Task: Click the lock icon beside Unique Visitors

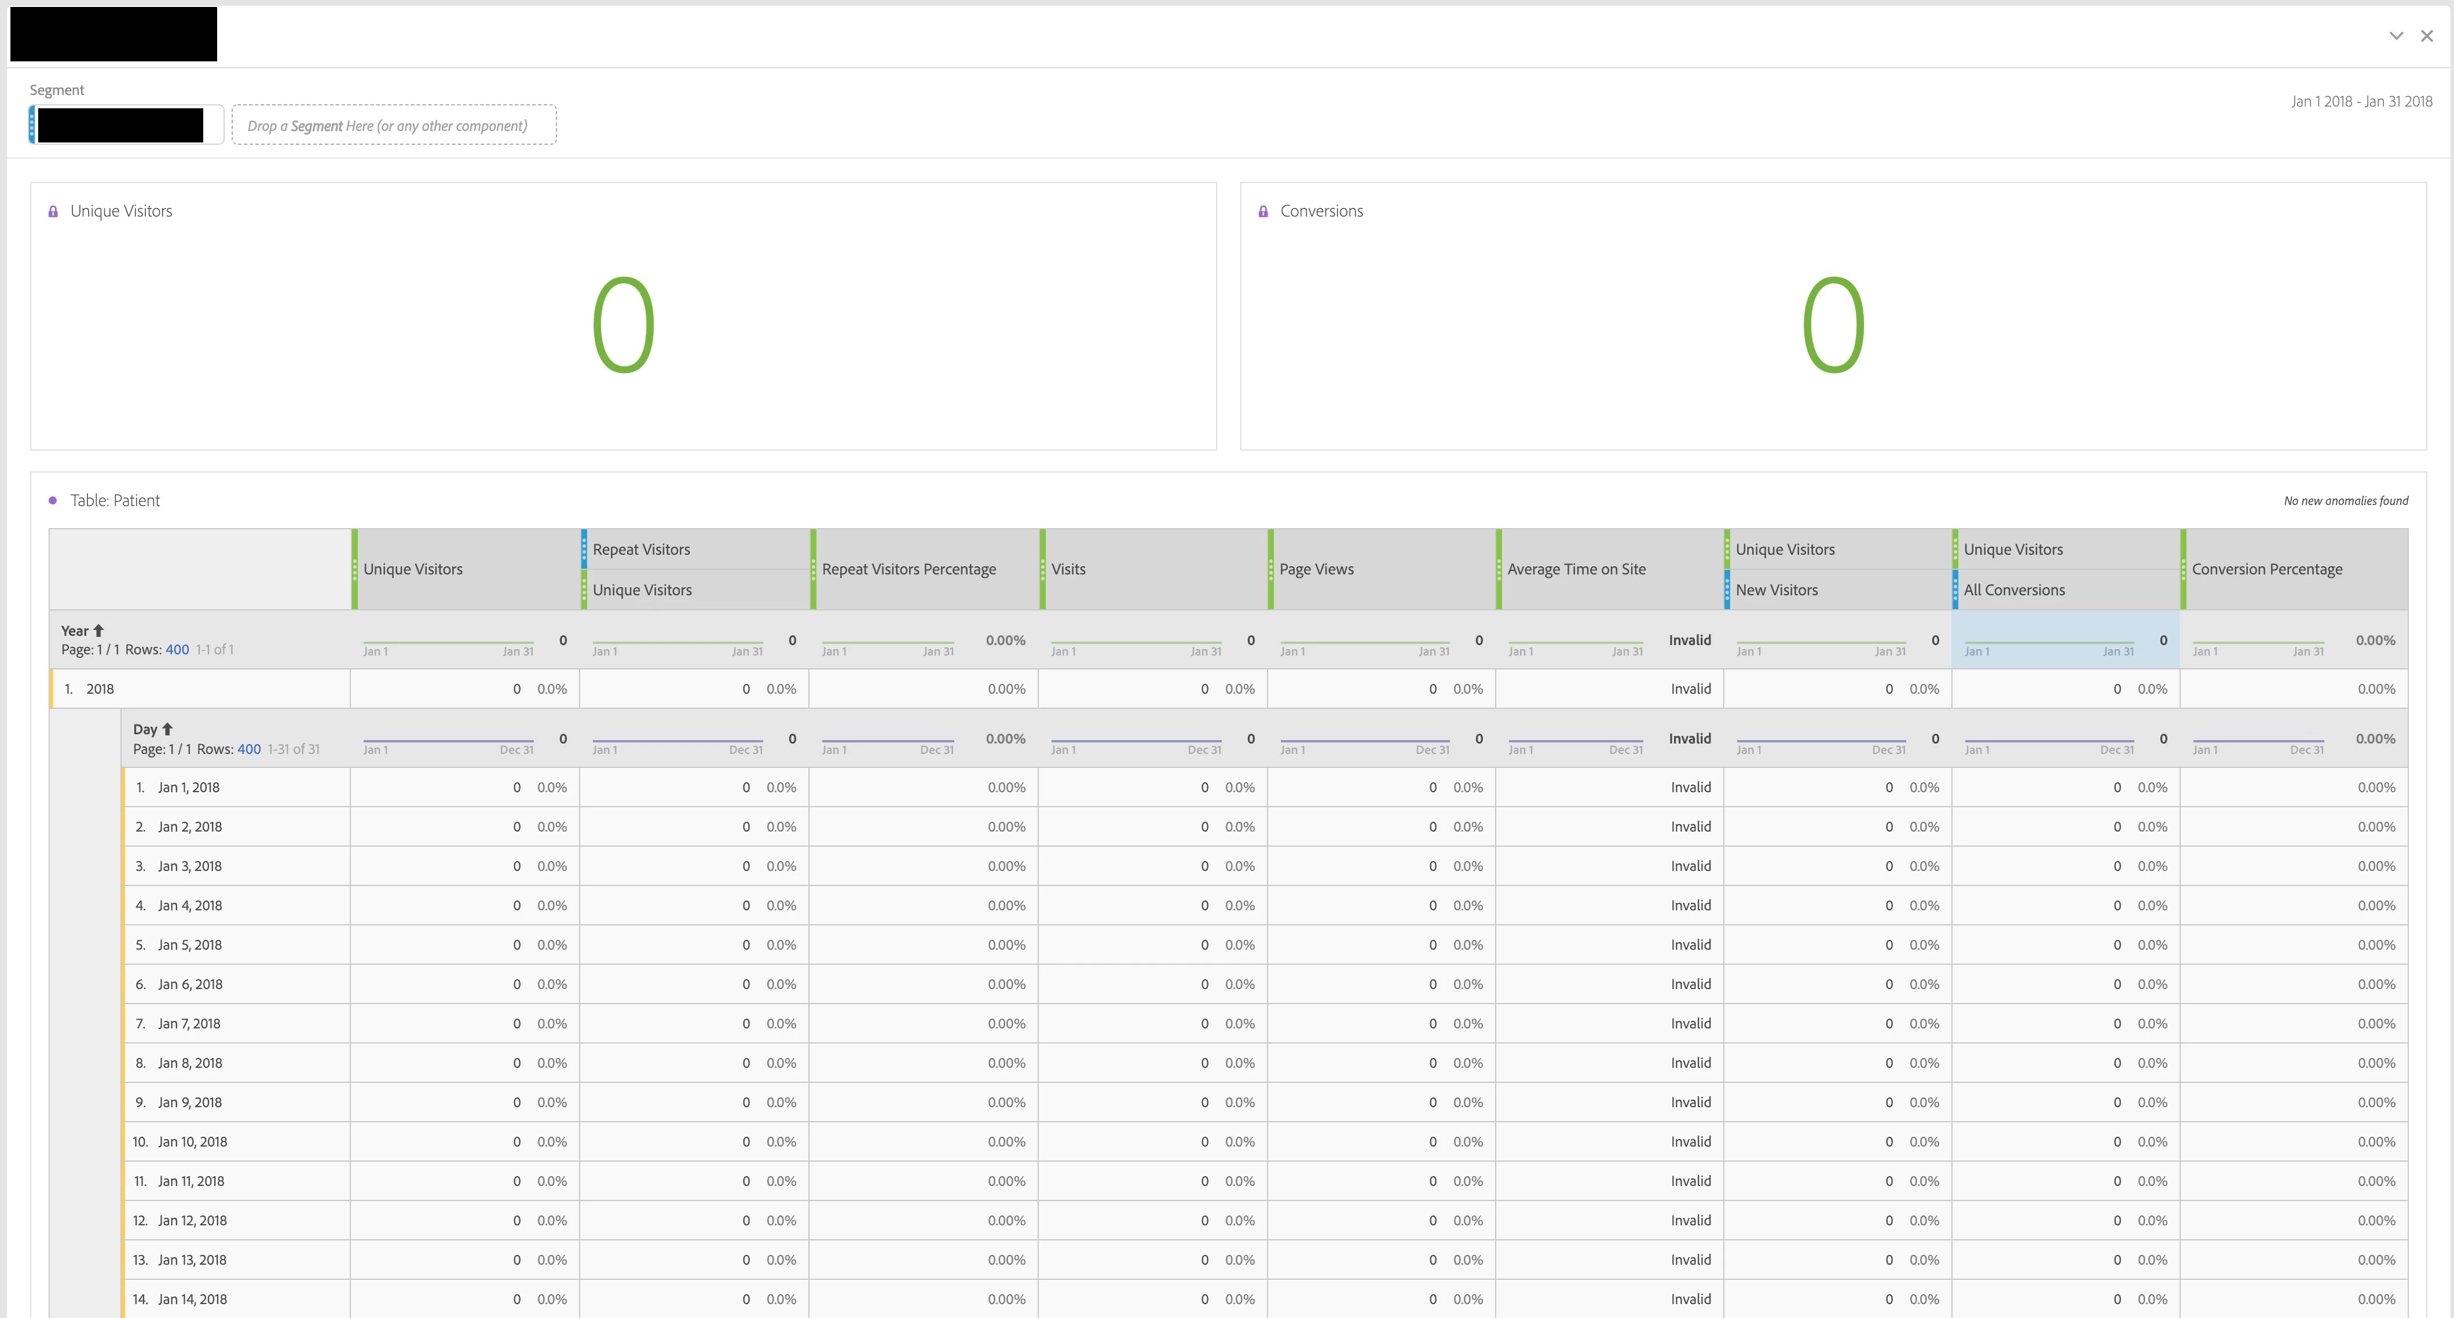Action: pos(53,211)
